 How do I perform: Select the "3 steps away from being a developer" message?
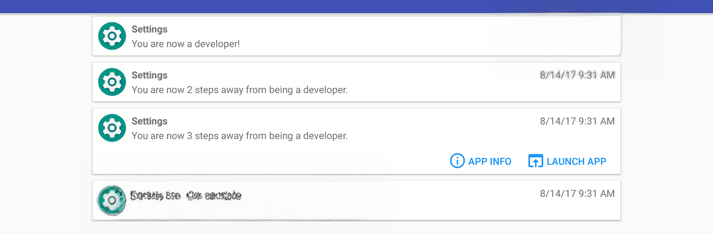click(240, 136)
